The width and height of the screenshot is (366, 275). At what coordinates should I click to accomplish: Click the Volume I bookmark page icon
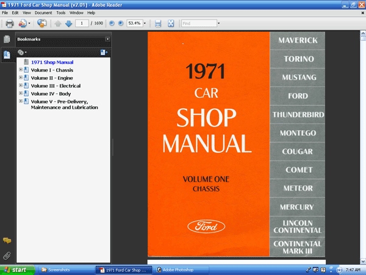coord(26,70)
